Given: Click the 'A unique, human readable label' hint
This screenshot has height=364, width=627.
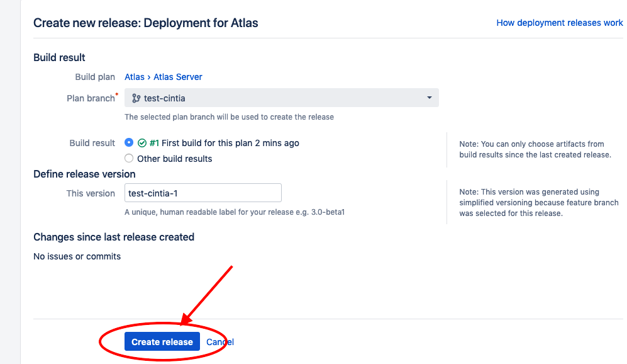Looking at the screenshot, I should click(235, 212).
